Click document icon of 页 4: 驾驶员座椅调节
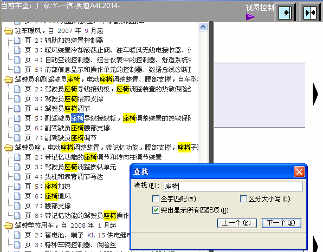 (x=17, y=109)
